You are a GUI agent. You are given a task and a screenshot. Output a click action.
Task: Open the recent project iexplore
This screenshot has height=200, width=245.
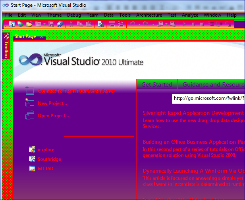tap(46, 150)
